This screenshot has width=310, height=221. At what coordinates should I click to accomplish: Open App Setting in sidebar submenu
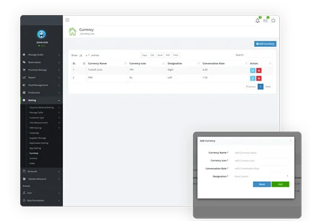point(35,148)
